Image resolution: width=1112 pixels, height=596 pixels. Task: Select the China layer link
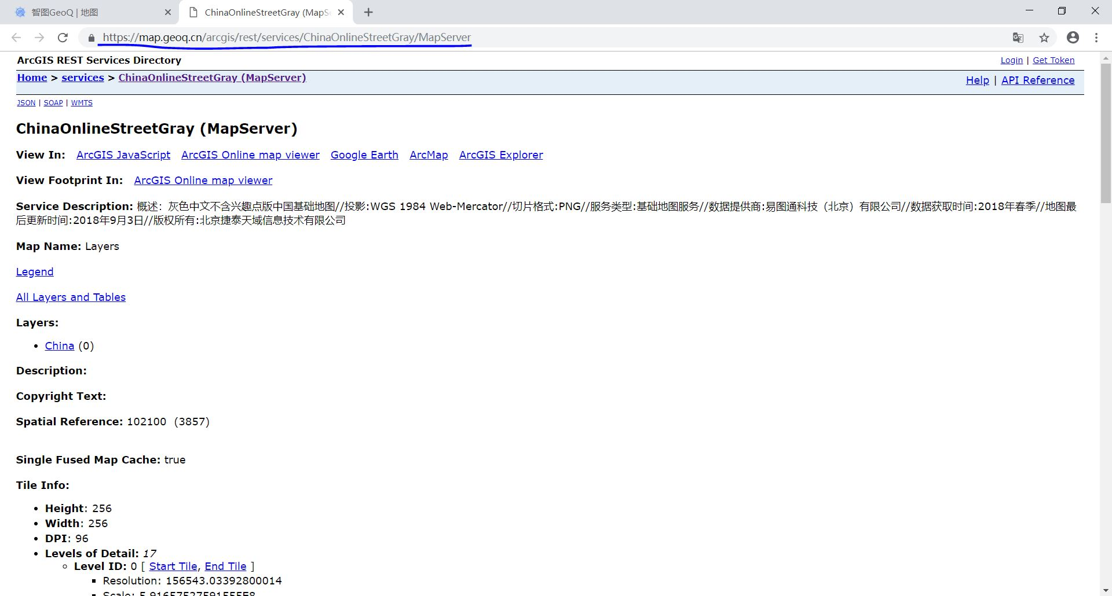tap(59, 345)
